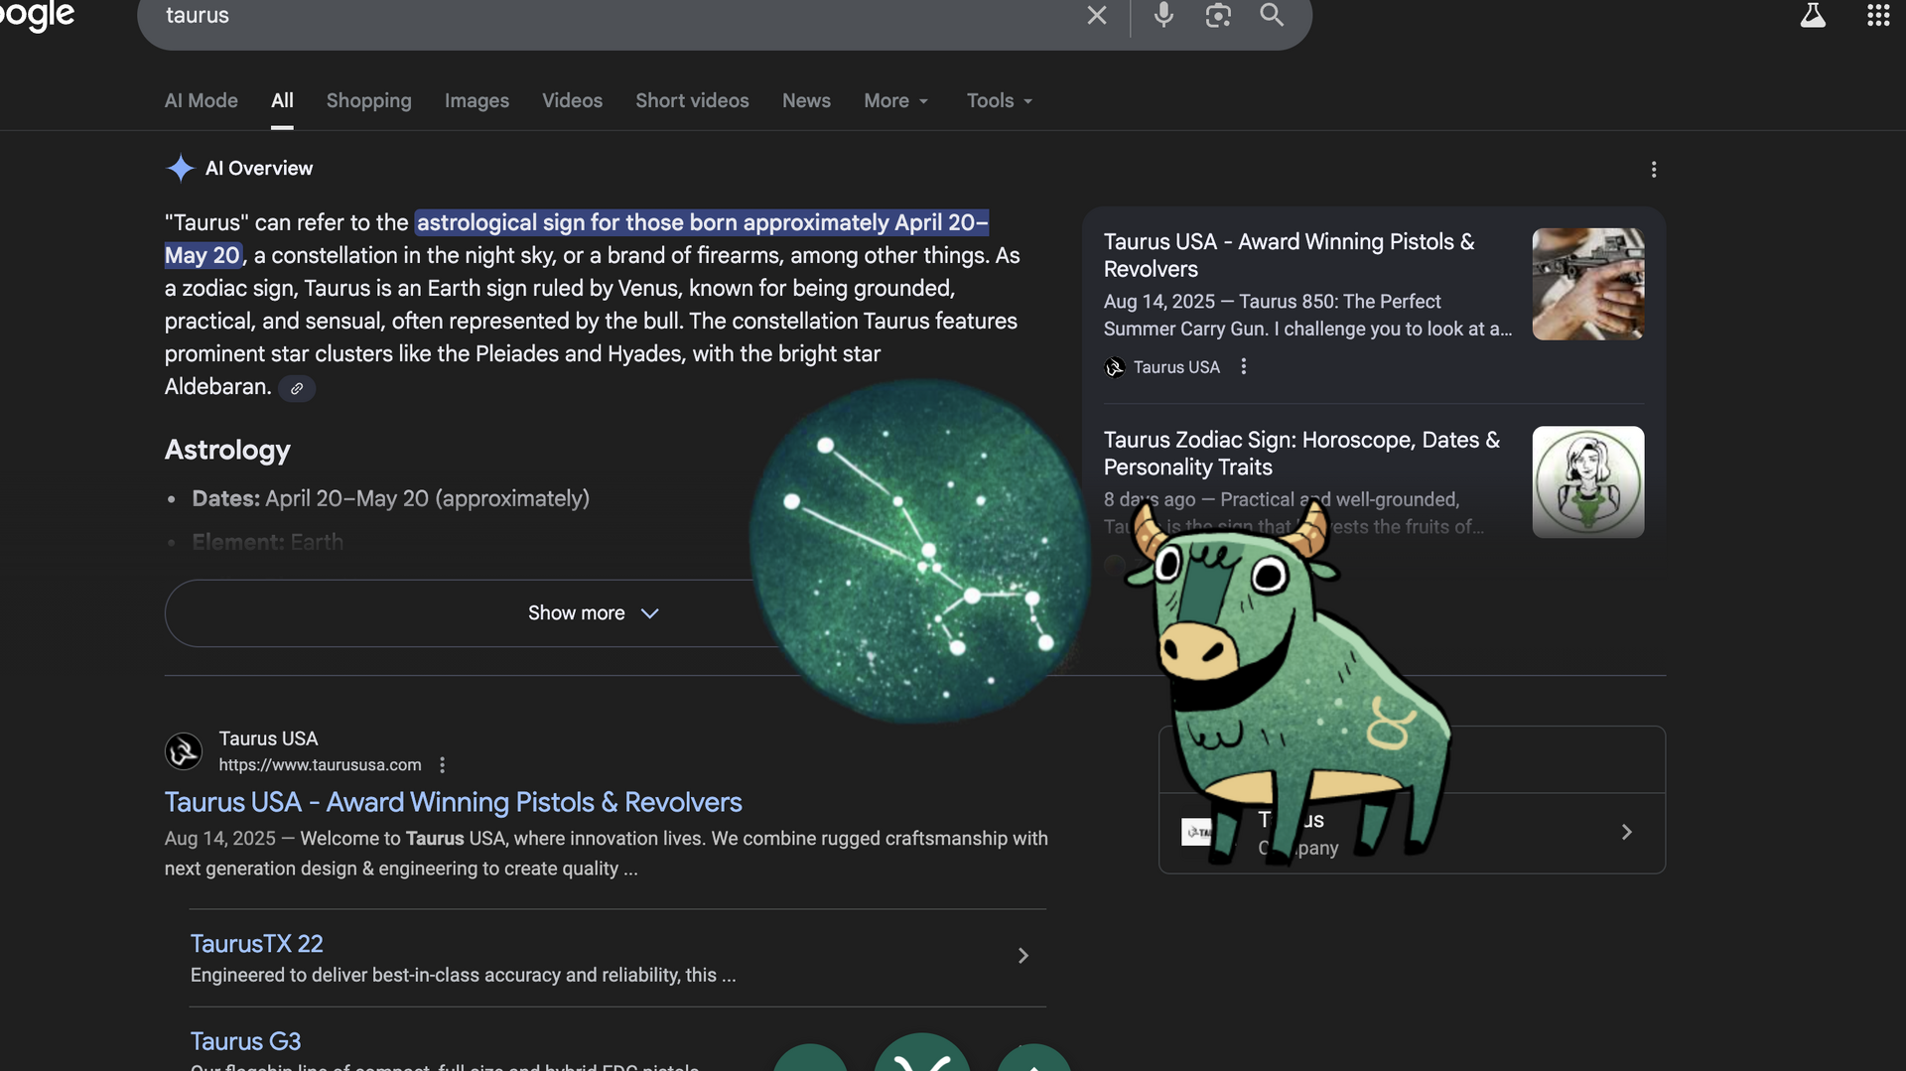Open AI Overview three-dot options
The height and width of the screenshot is (1071, 1906).
pos(1654,170)
